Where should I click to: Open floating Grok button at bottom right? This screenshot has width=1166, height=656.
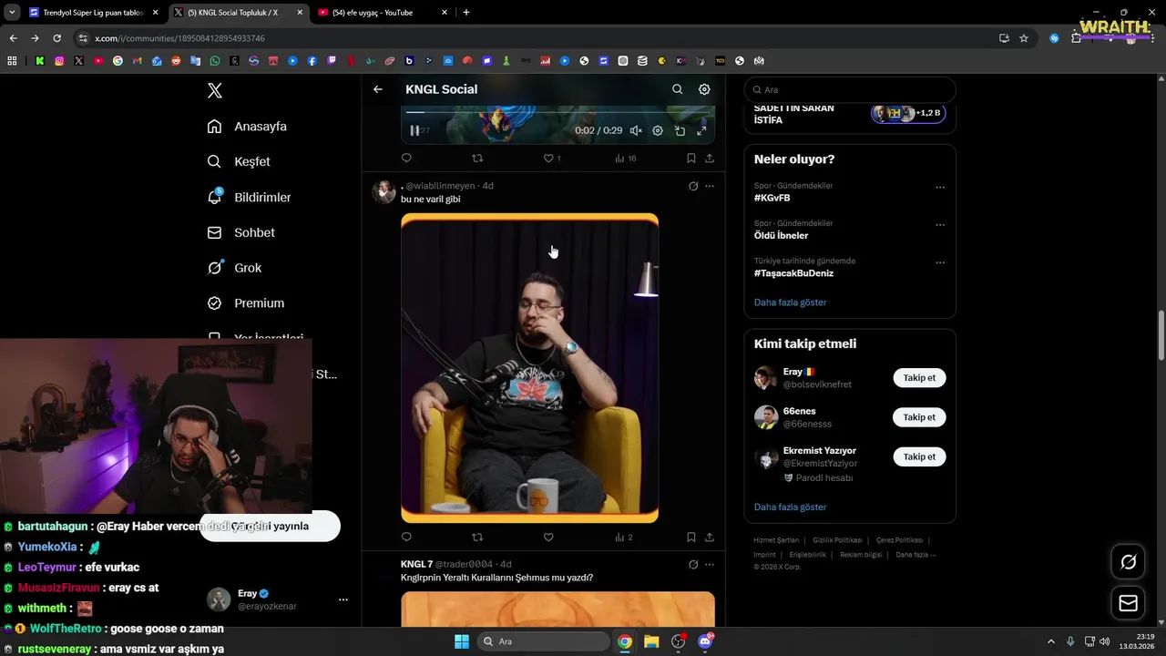coord(1128,562)
